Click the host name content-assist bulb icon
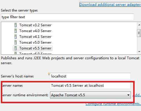The width and height of the screenshot is (141, 111). pyautogui.click(x=49, y=74)
